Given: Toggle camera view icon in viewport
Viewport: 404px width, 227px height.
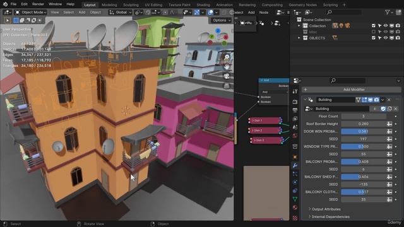Looking at the screenshot, I should coord(227,76).
